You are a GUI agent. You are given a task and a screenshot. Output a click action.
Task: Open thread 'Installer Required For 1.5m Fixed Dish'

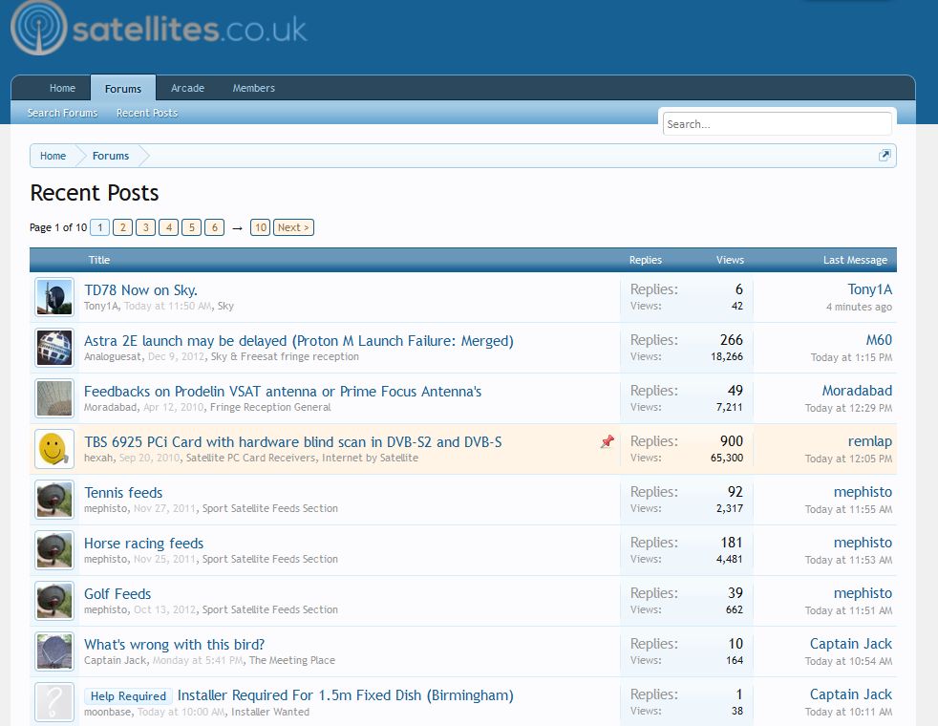point(345,695)
